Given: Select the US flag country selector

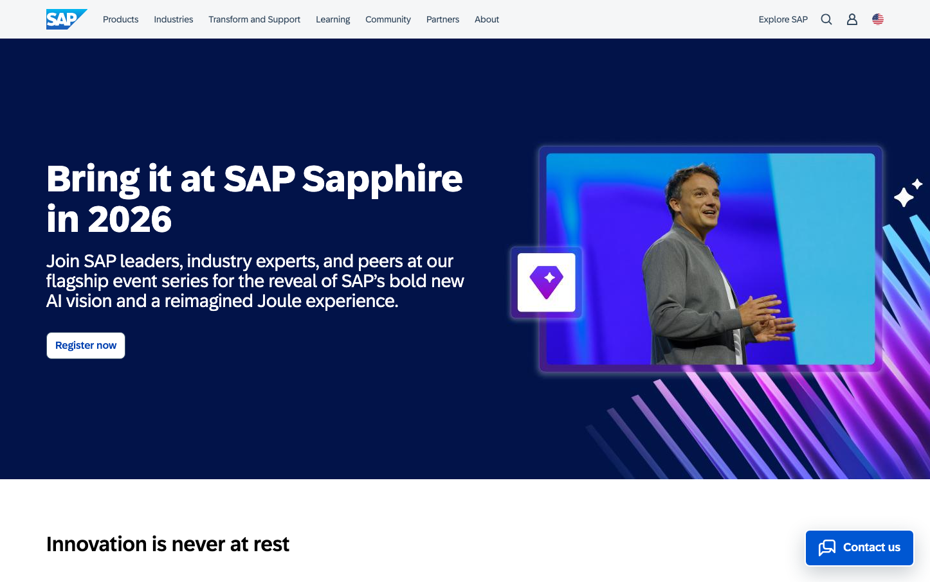Looking at the screenshot, I should pos(878,19).
